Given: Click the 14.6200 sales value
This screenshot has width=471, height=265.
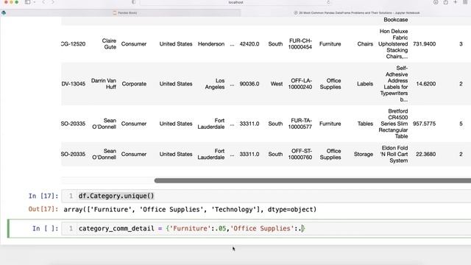Looking at the screenshot, I should click(x=425, y=84).
